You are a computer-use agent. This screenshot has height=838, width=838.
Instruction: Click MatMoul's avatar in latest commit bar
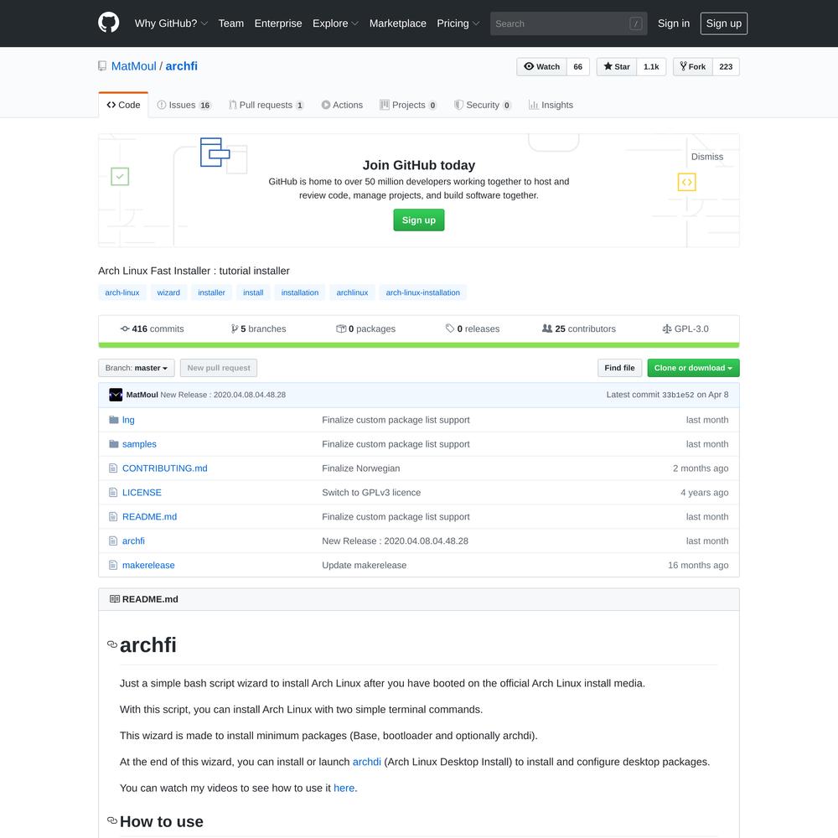click(x=116, y=395)
